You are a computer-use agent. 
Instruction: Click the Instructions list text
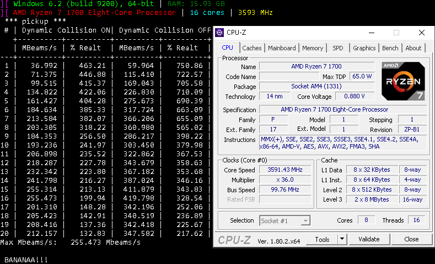pos(343,143)
